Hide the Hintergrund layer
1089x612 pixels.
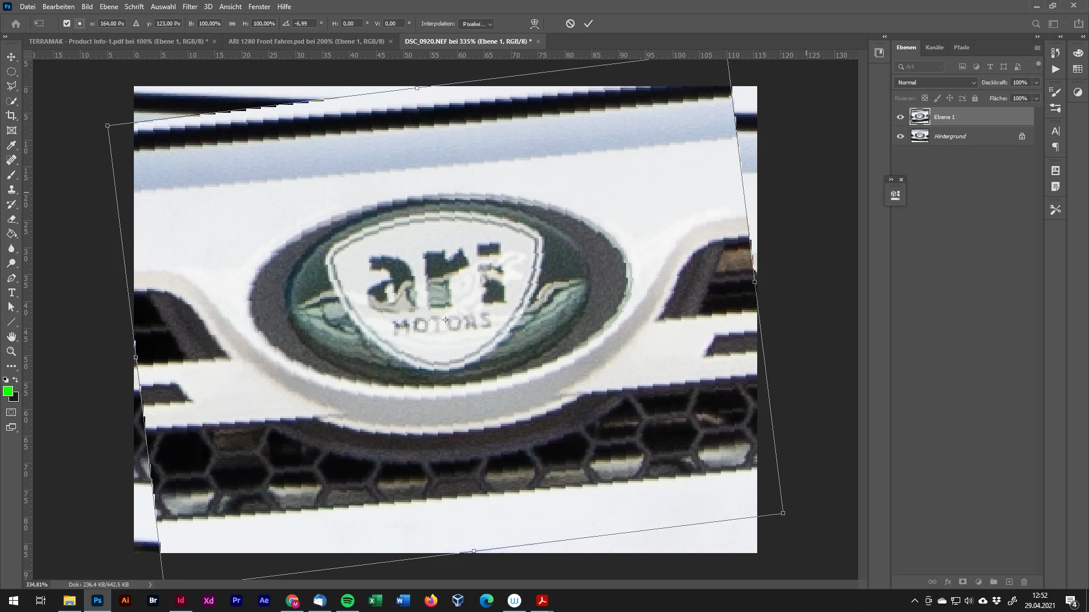[x=900, y=137]
